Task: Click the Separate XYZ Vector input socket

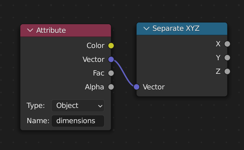Action: (136, 87)
